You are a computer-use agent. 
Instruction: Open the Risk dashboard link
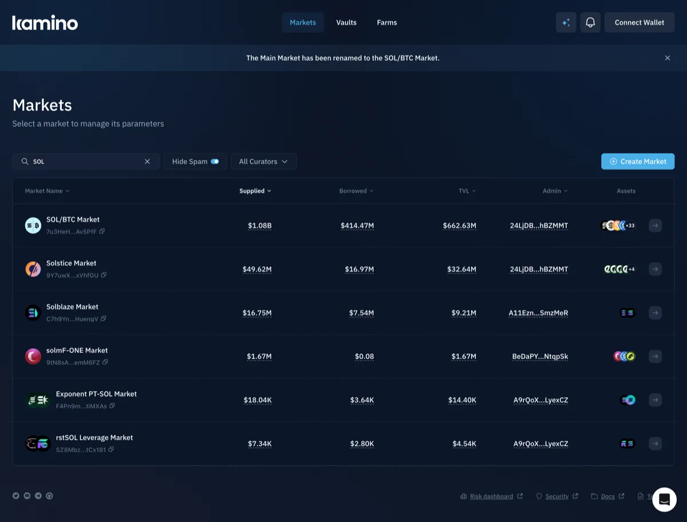pos(492,496)
